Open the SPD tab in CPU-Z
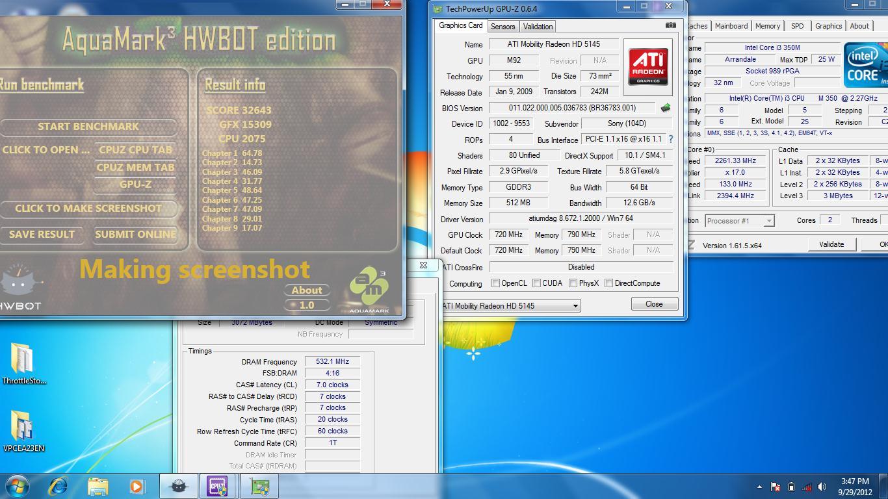The image size is (888, 499). [x=797, y=26]
